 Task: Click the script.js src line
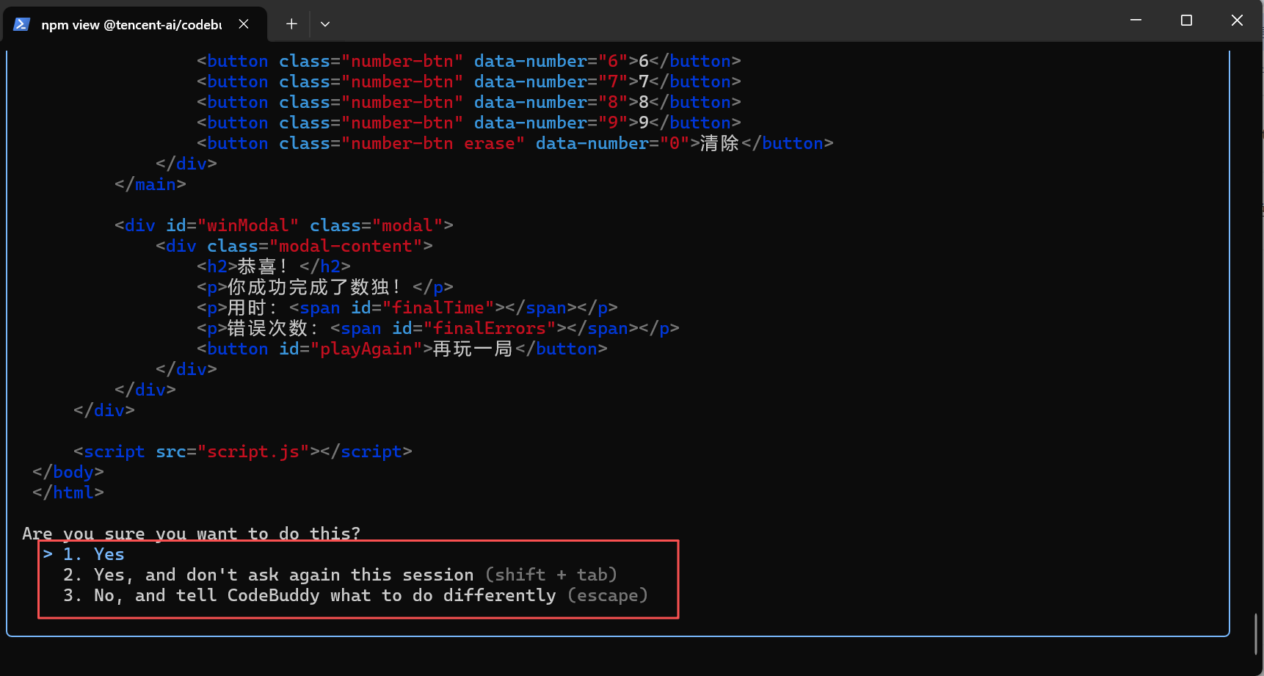(242, 451)
